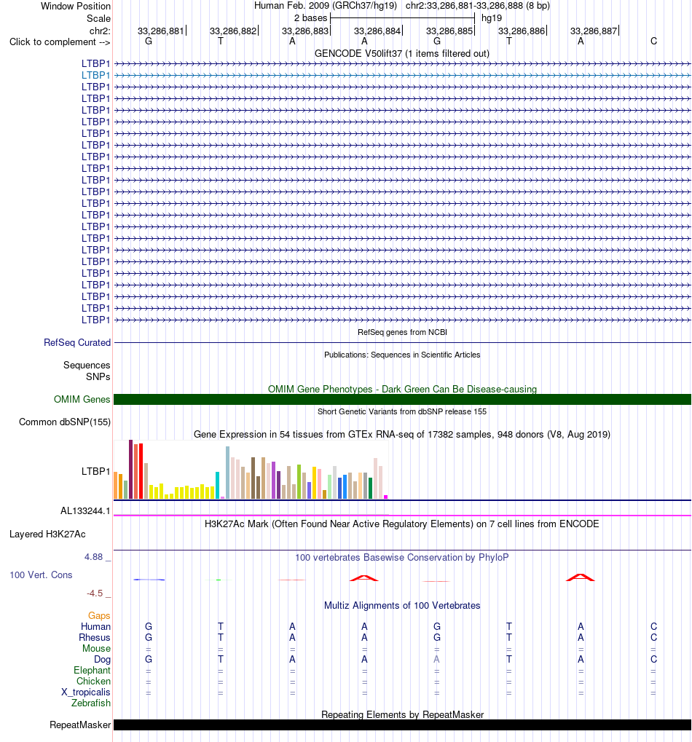This screenshot has width=692, height=742.
Task: Click the GENCODE V50lift37 track title
Action: pos(402,53)
